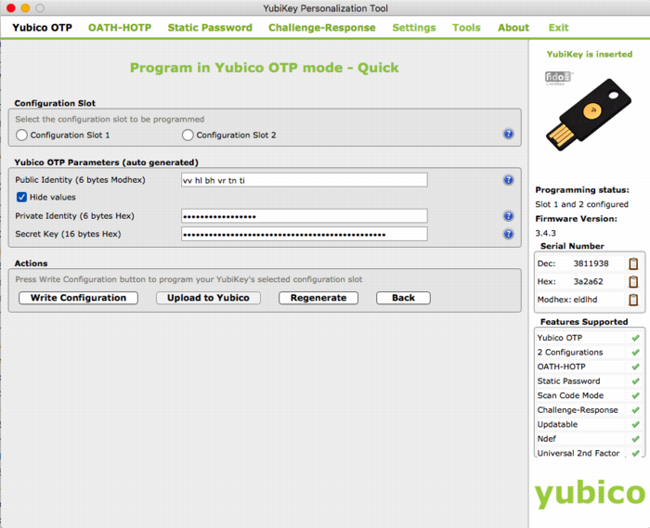Click the Updatable feature checkmark

(635, 424)
